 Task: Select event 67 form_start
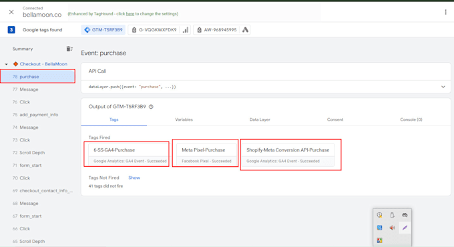click(x=38, y=216)
